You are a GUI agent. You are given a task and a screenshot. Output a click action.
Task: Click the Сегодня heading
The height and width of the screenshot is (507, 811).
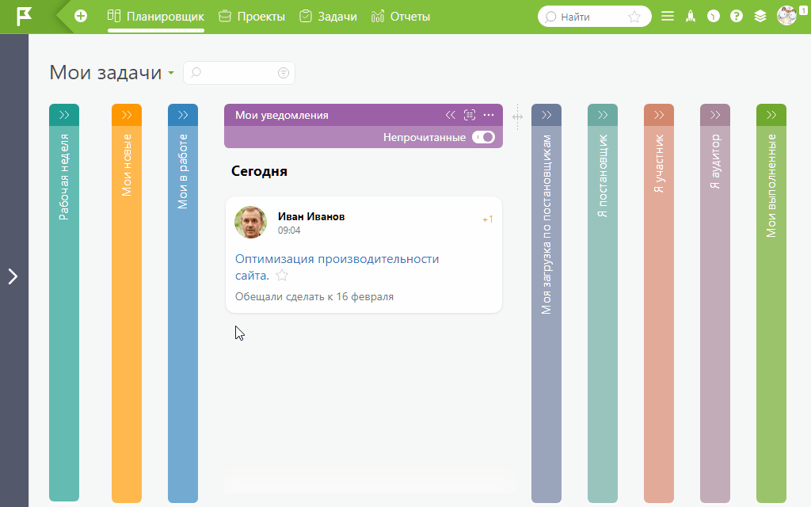259,171
